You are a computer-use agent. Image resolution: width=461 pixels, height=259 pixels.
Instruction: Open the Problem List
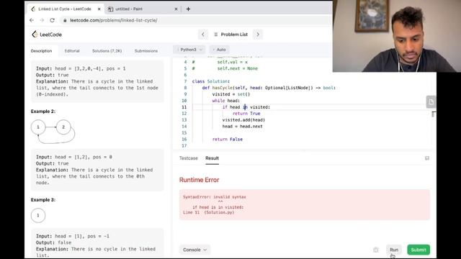(x=230, y=35)
